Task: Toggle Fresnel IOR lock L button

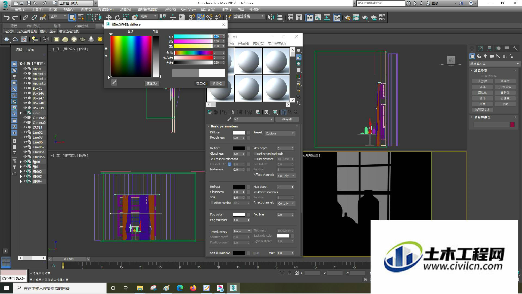Action: coord(230,164)
